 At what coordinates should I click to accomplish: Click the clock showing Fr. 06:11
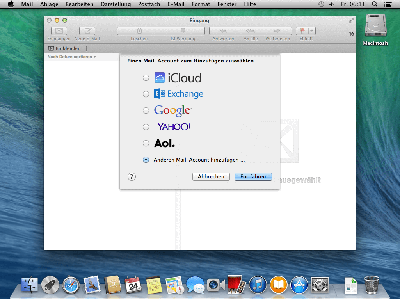(x=353, y=4)
